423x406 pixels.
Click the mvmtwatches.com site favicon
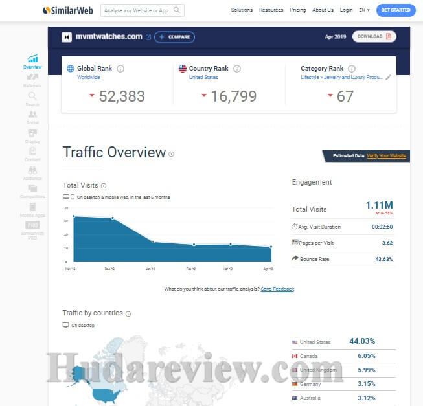click(66, 37)
